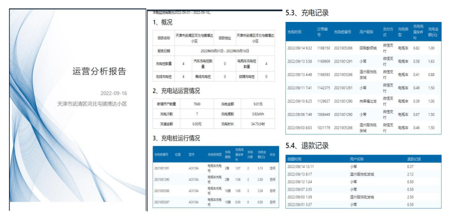
Task: Click the charging energy value 3.82kWh
Action: [x=258, y=114]
